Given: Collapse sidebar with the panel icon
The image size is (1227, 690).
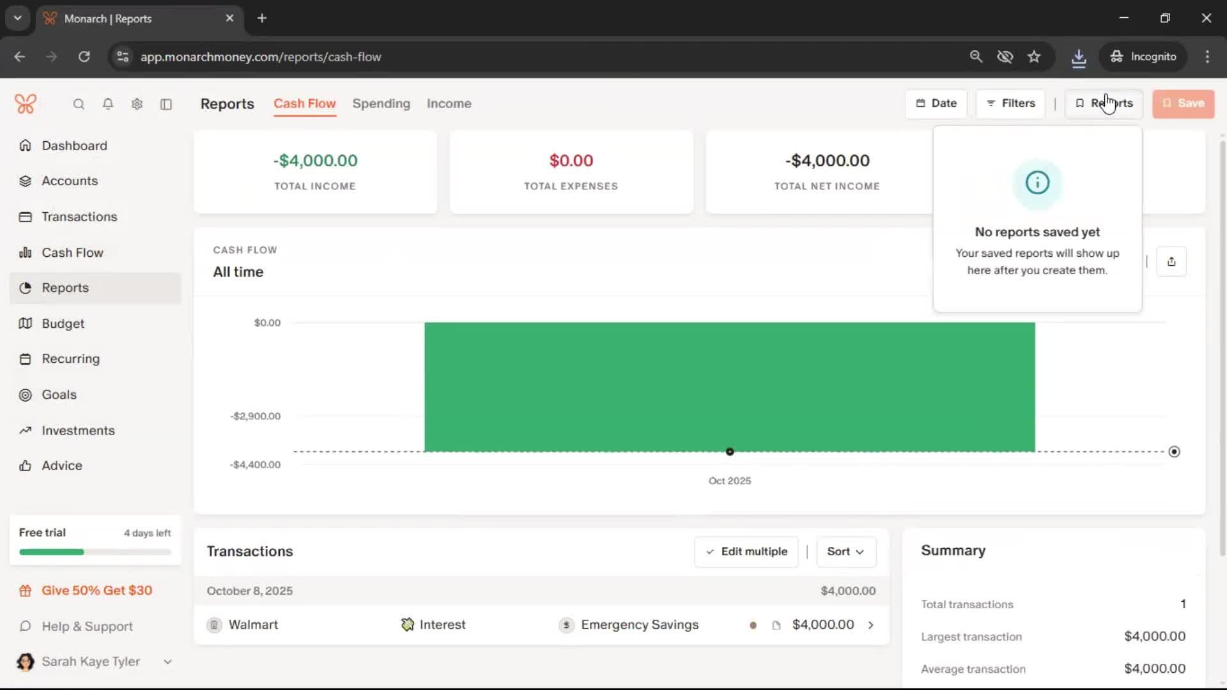Looking at the screenshot, I should 166,104.
